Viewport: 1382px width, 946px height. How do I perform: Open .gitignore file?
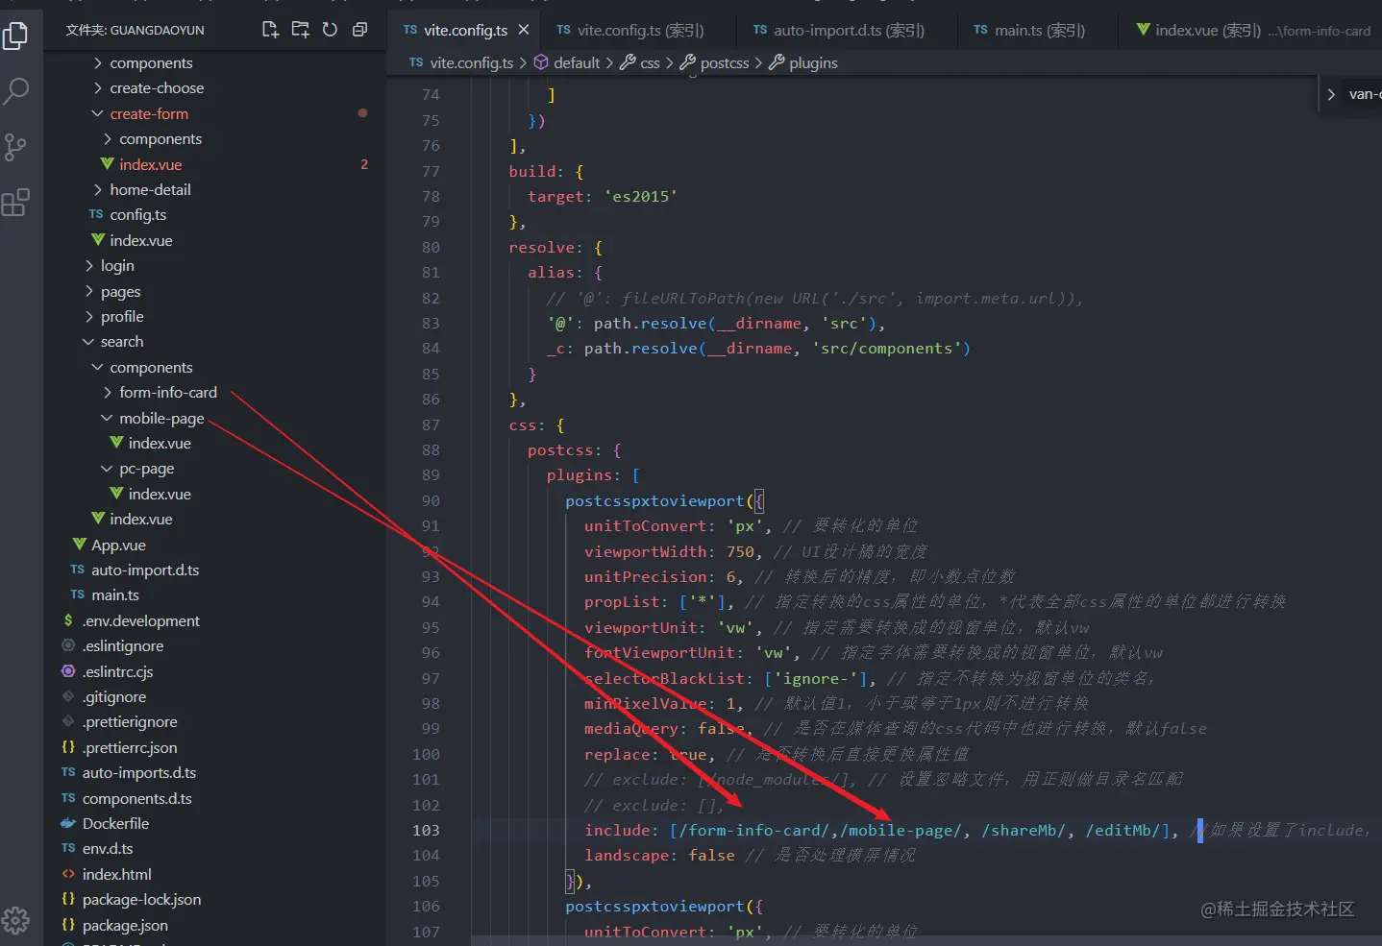click(x=113, y=697)
